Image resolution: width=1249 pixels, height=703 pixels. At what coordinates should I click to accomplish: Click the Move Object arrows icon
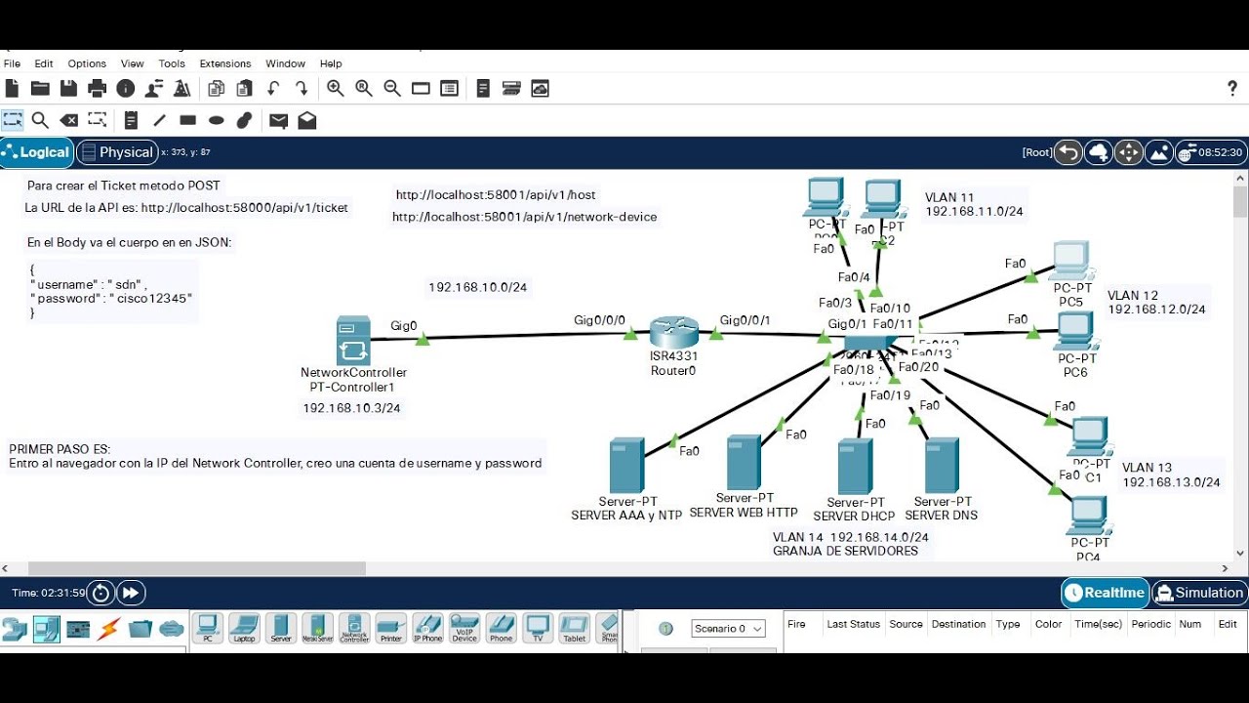click(x=1129, y=152)
